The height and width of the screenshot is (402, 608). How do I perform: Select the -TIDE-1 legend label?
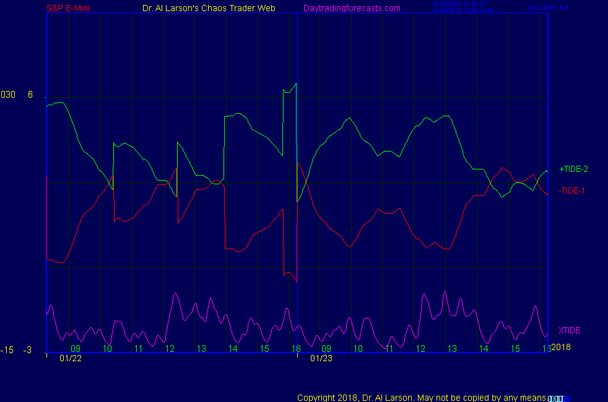pyautogui.click(x=571, y=190)
